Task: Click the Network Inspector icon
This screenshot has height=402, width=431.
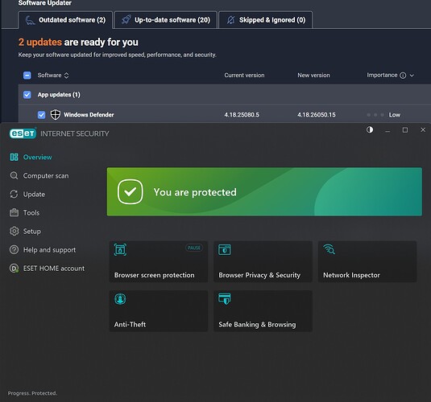Action: point(329,249)
